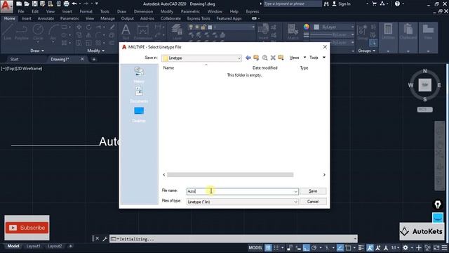The width and height of the screenshot is (449, 253).
Task: Toggle grid display in status bar
Action: (x=268, y=247)
